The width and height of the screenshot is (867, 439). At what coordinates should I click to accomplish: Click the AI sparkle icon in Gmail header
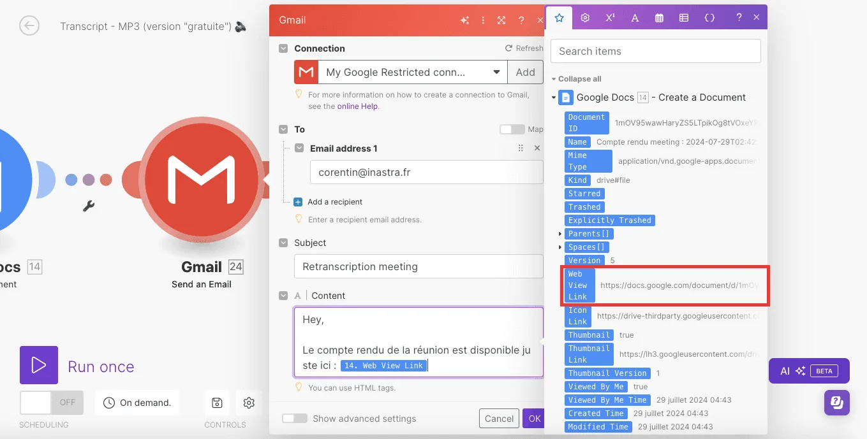[464, 20]
